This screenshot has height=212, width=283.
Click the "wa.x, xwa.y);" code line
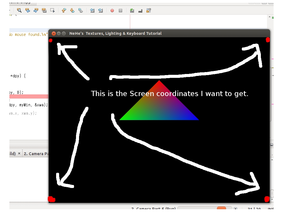click(x=23, y=113)
